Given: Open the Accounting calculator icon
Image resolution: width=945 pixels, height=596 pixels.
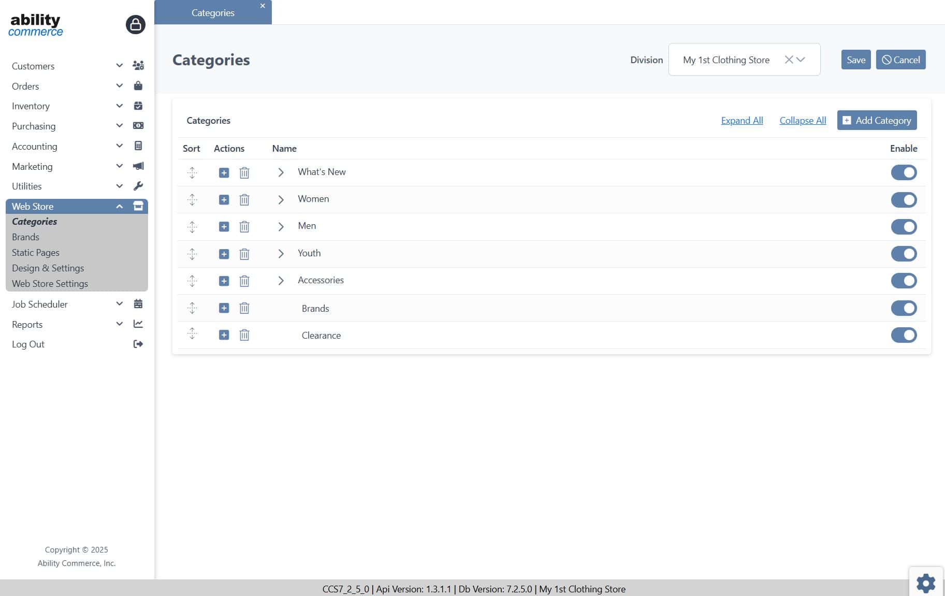Looking at the screenshot, I should click(138, 146).
